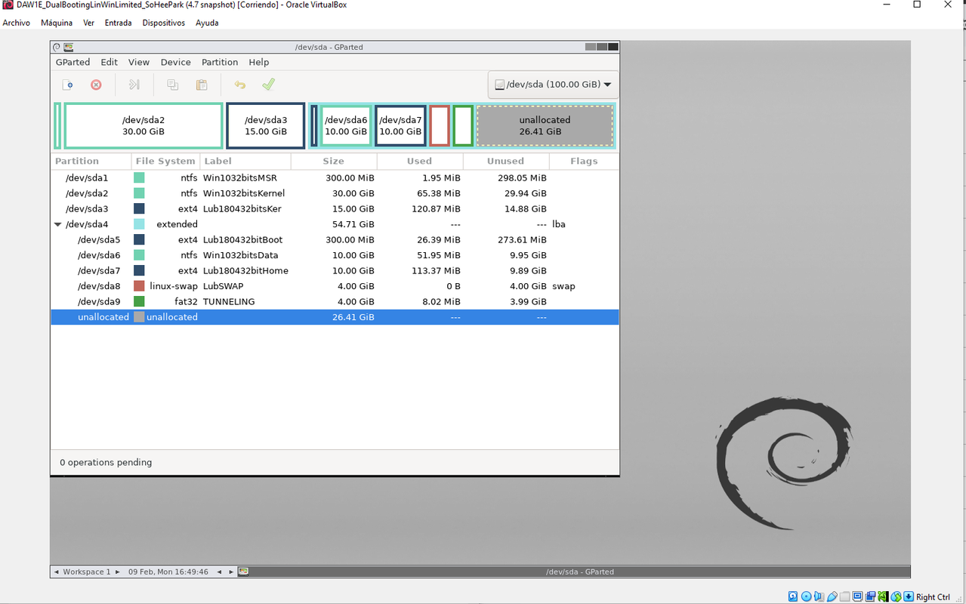Image resolution: width=966 pixels, height=604 pixels.
Task: Select the unallocated 26.41 GiB graphical block
Action: tap(545, 125)
